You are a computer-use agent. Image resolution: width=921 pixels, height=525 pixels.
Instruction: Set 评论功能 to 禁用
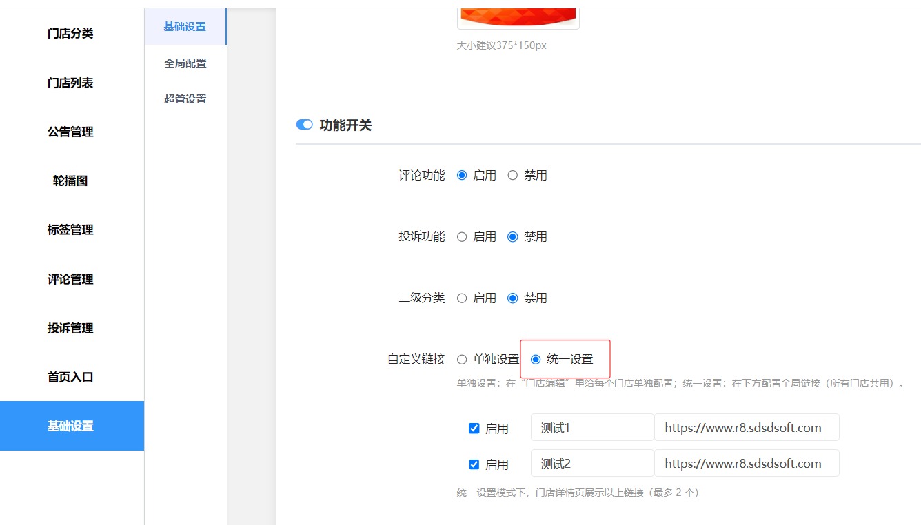(513, 176)
